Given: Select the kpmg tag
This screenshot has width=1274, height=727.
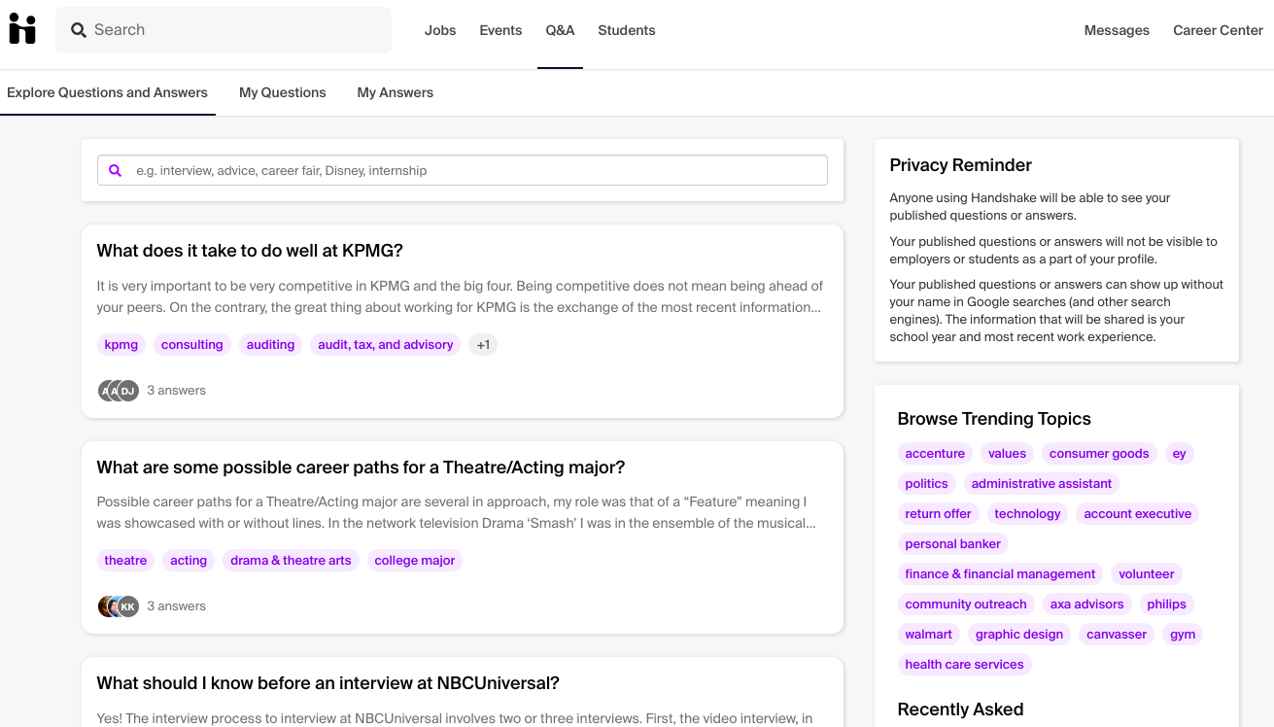Looking at the screenshot, I should (x=121, y=344).
